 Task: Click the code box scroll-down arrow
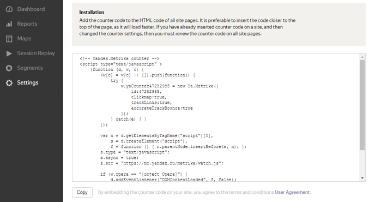coord(362,178)
